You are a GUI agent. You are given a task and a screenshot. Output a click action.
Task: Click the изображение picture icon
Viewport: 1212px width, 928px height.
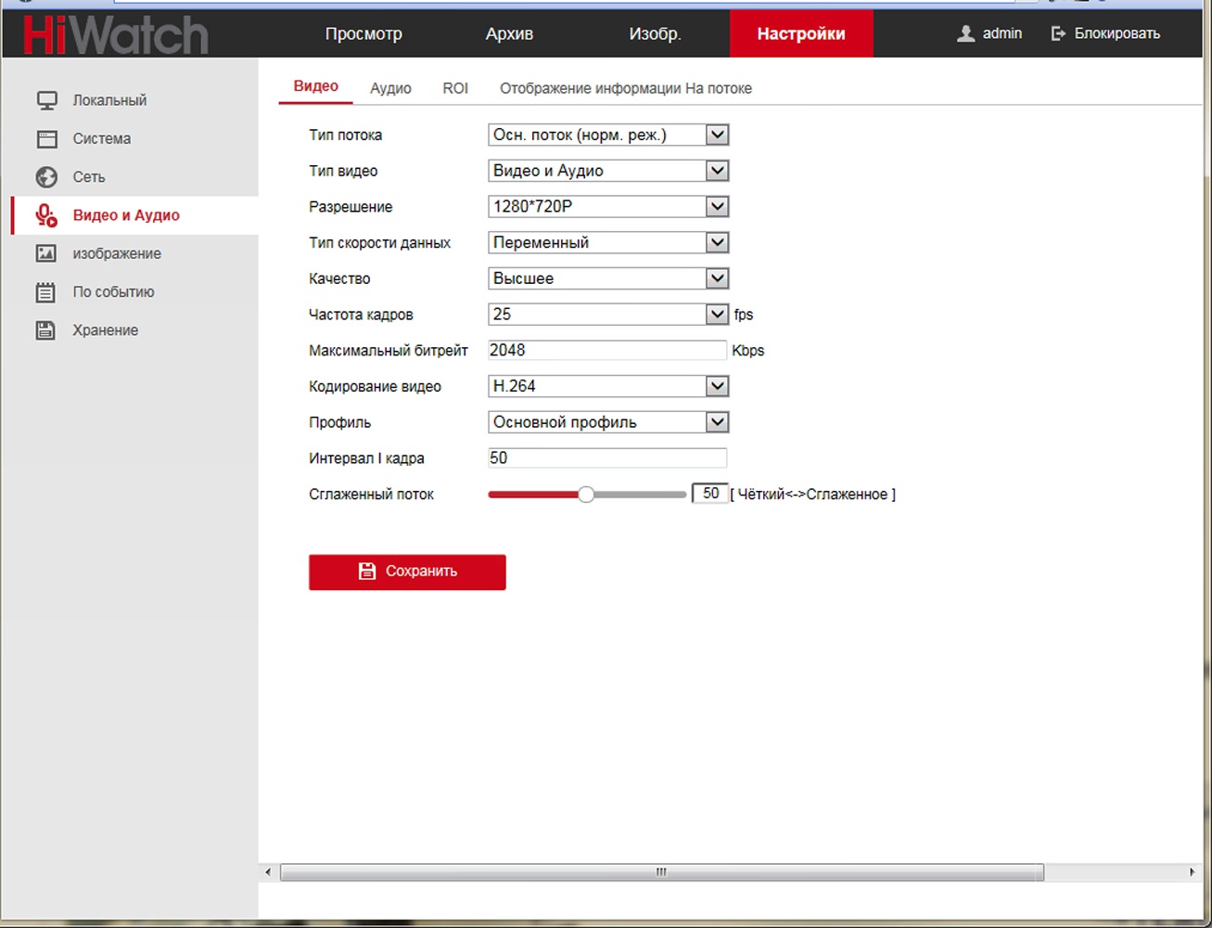(46, 253)
